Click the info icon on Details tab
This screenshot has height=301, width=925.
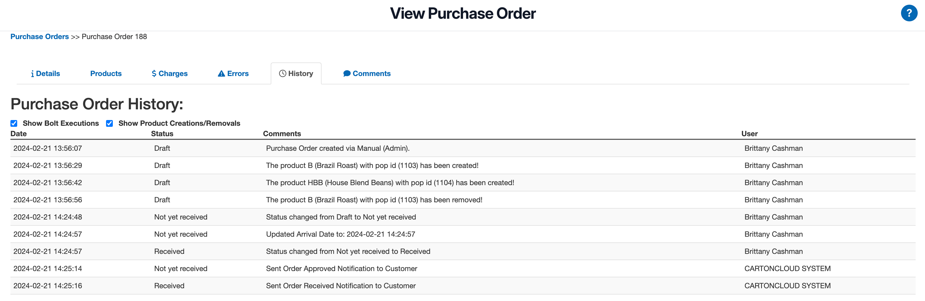pos(33,73)
